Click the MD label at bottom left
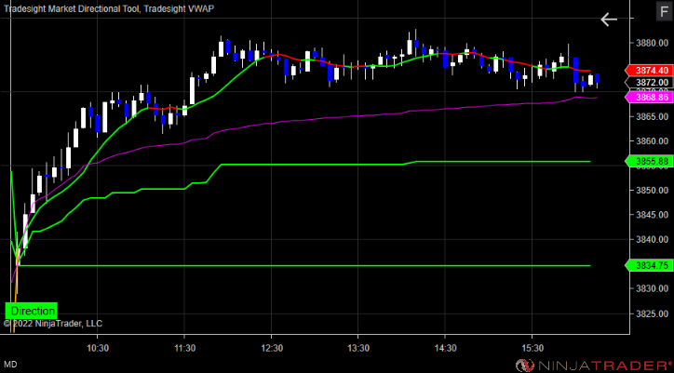The height and width of the screenshot is (373, 674). pos(11,365)
